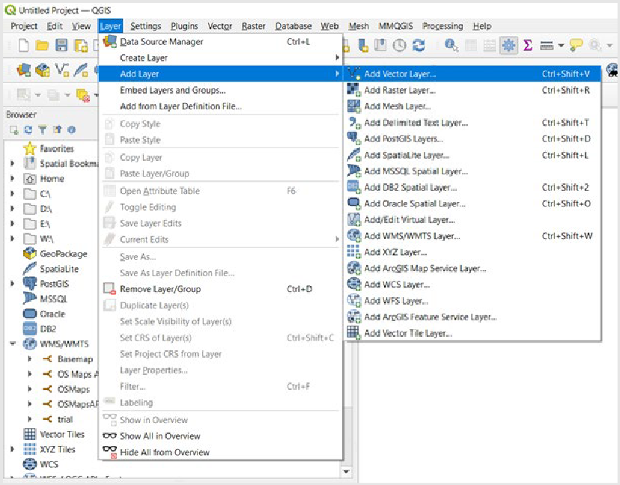Screen dimensions: 620x485
Task: Open the Create Layer submenu
Action: 221,58
